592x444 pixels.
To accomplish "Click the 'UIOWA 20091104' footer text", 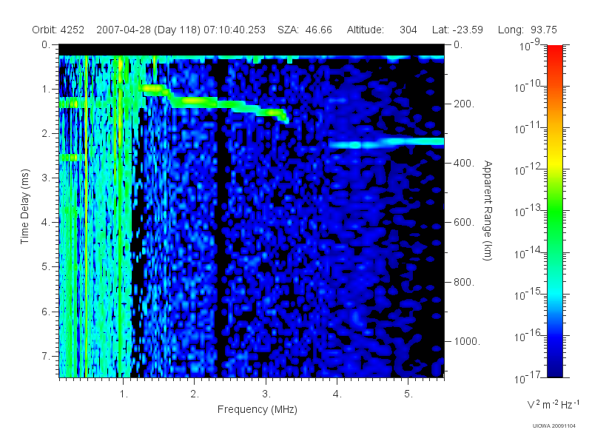I will (554, 426).
